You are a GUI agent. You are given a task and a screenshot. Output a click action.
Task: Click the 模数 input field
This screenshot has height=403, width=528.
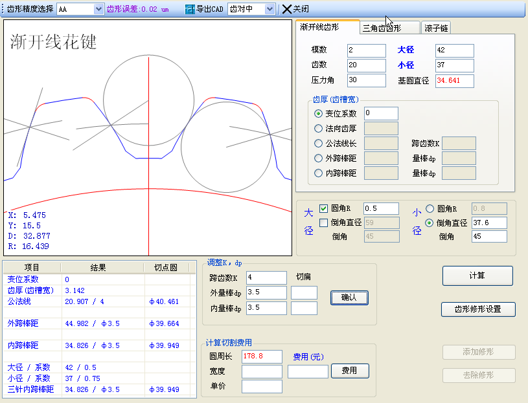pyautogui.click(x=367, y=50)
